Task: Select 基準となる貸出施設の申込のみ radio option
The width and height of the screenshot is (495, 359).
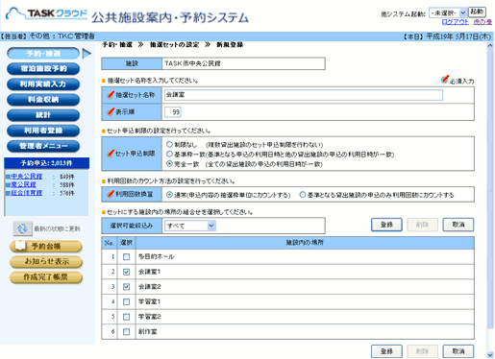Action: pos(303,195)
